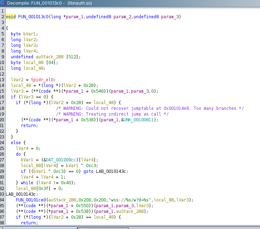Image resolution: width=260 pixels, height=229 pixels.
Task: Click 'param_2' in the function signature
Action: (122, 17)
